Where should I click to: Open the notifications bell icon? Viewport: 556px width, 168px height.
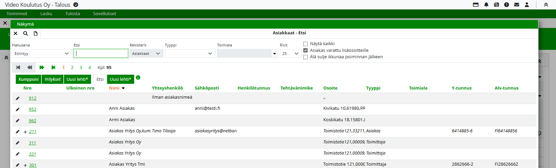coord(486,5)
